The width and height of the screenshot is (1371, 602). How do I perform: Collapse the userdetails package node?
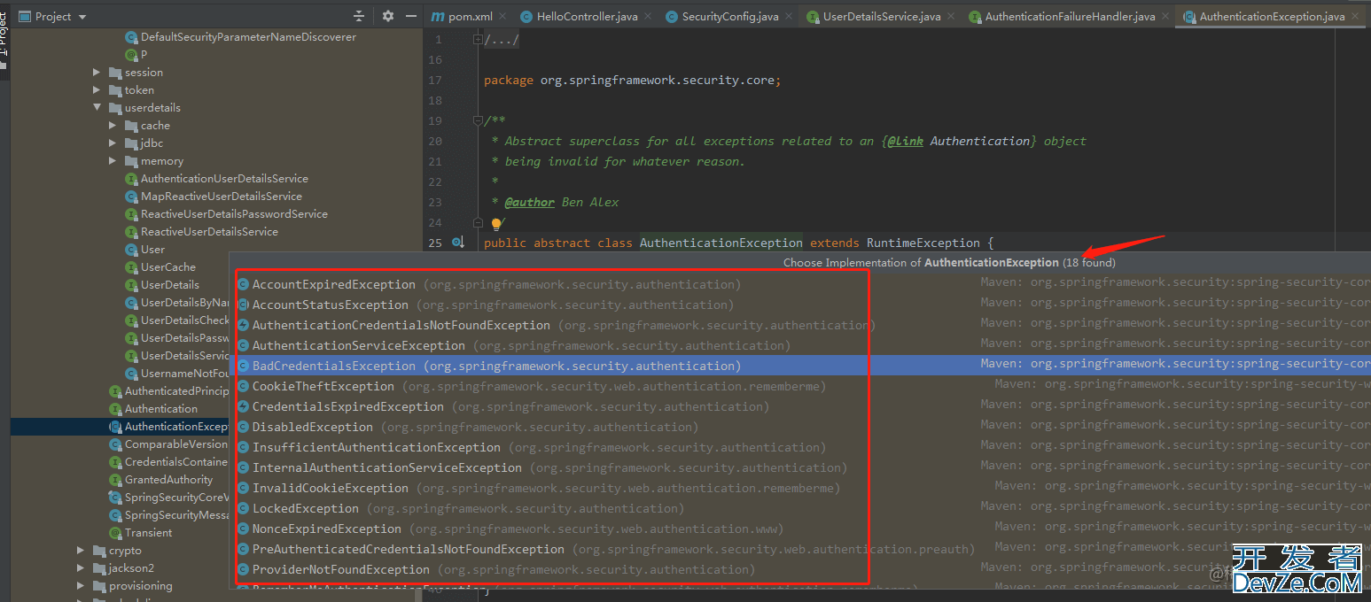click(x=97, y=108)
